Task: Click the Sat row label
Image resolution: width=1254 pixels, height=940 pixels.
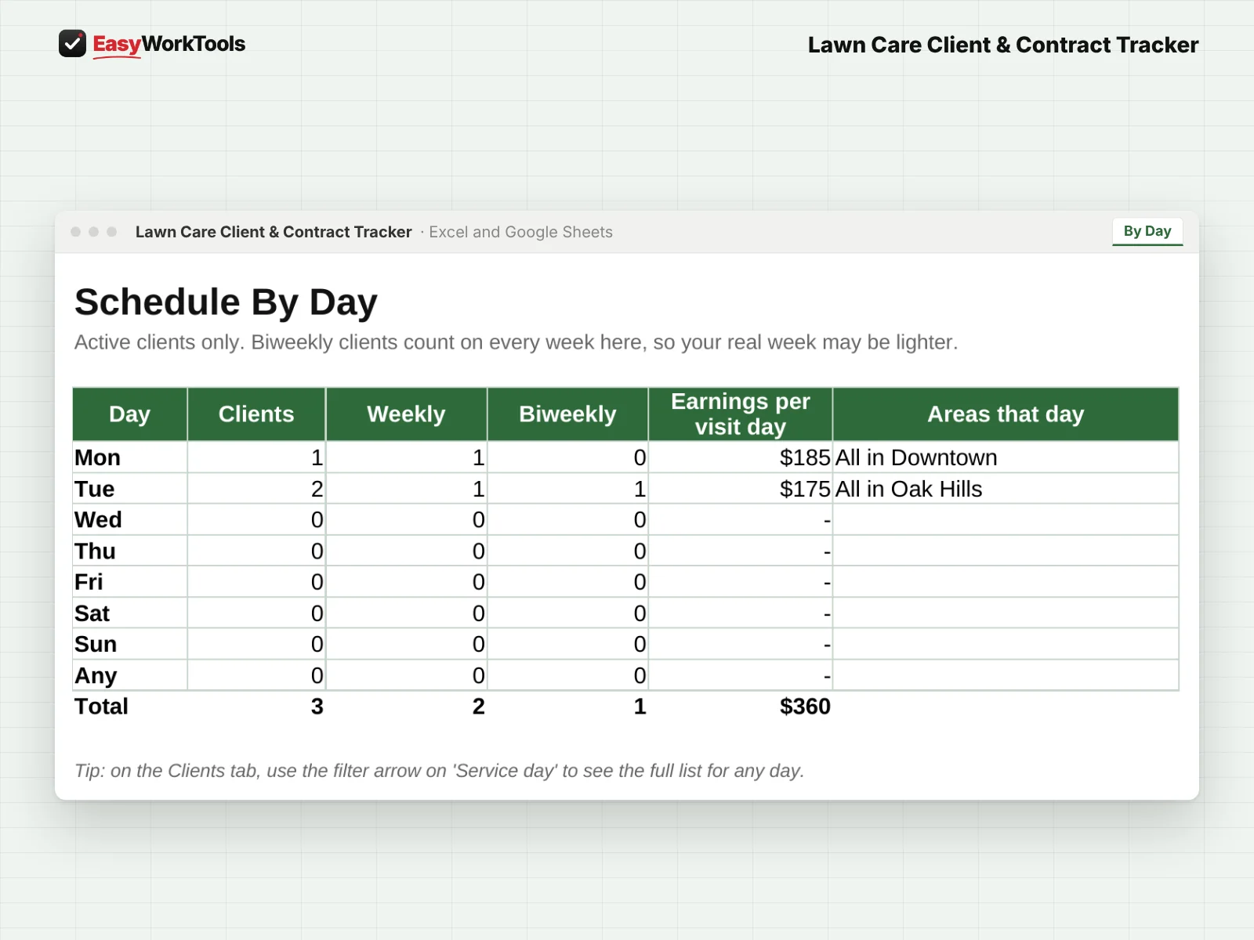Action: tap(92, 613)
